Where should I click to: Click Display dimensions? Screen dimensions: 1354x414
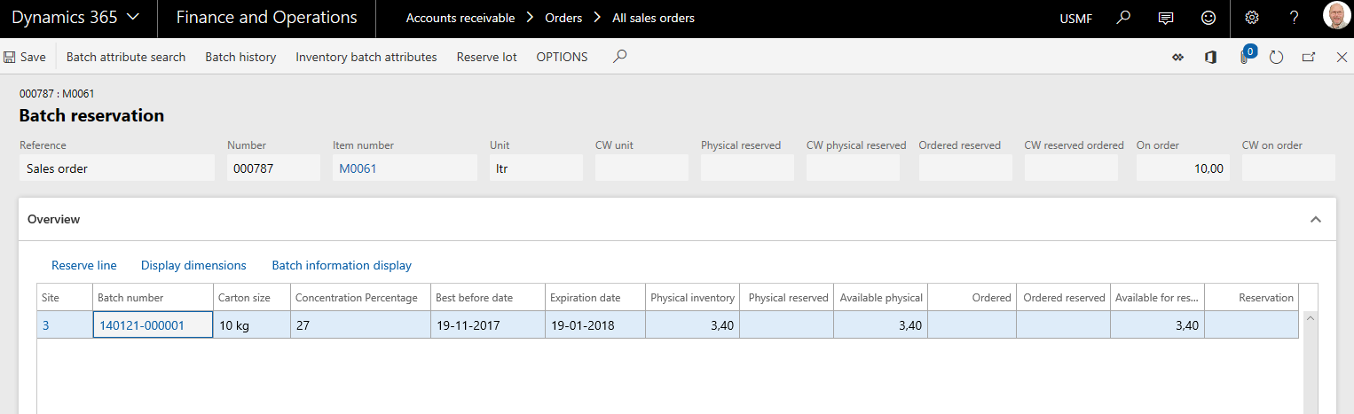(193, 265)
